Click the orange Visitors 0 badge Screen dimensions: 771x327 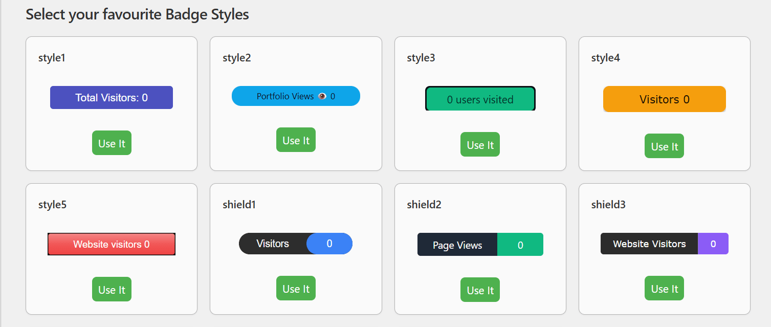click(x=664, y=99)
